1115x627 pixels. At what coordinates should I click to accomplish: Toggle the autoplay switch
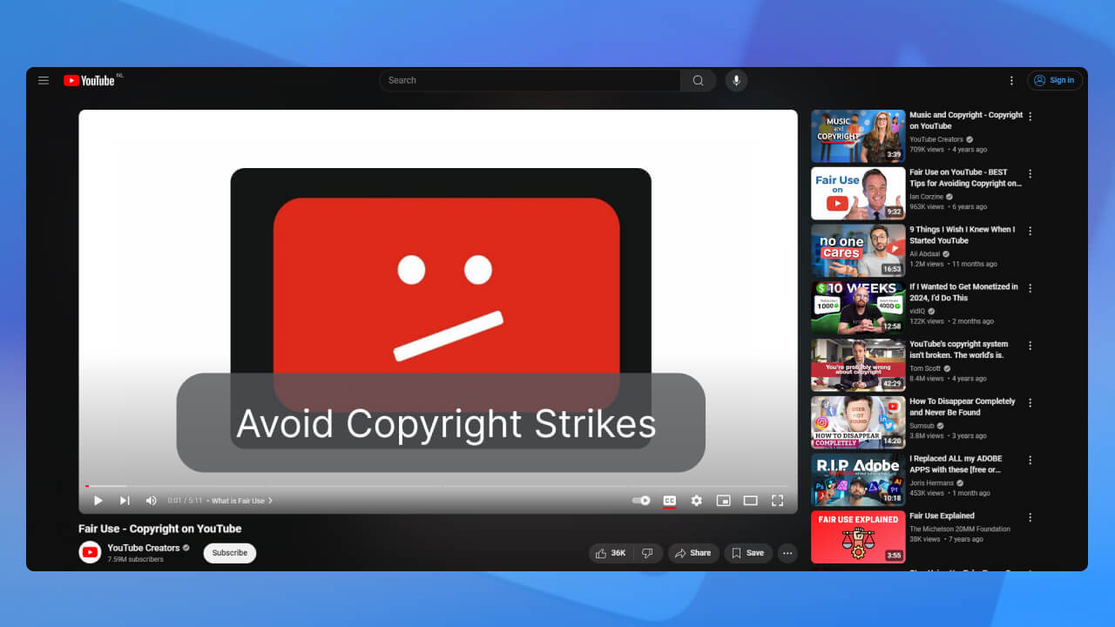[641, 501]
